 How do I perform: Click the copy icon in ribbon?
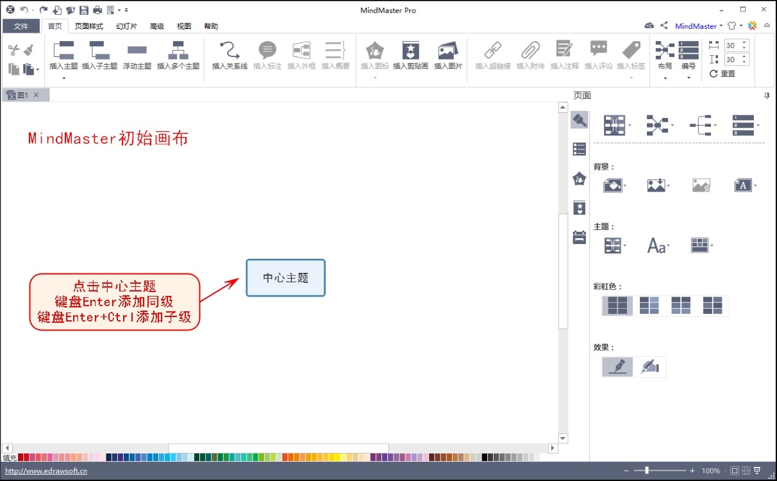click(13, 69)
